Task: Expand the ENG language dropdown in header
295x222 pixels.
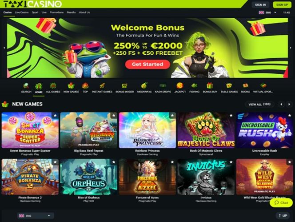Action: [x=267, y=12]
